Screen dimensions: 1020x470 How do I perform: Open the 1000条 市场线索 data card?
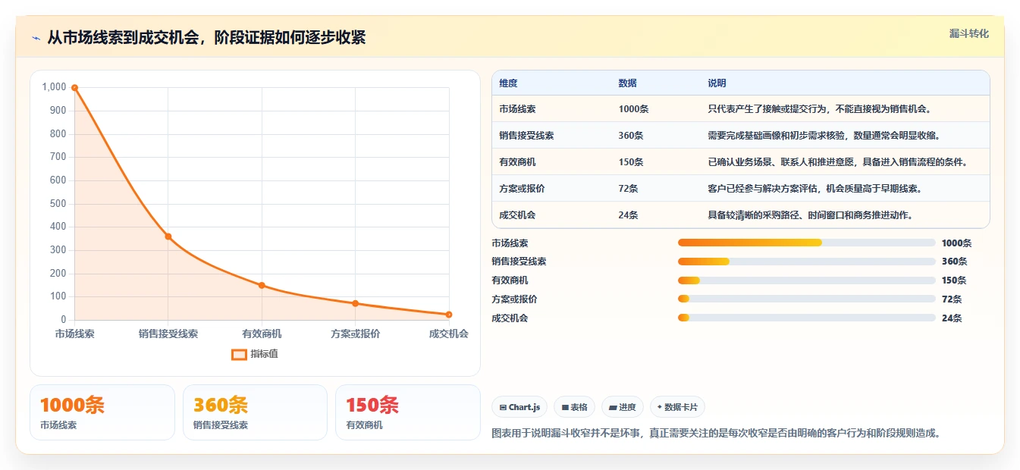point(102,412)
